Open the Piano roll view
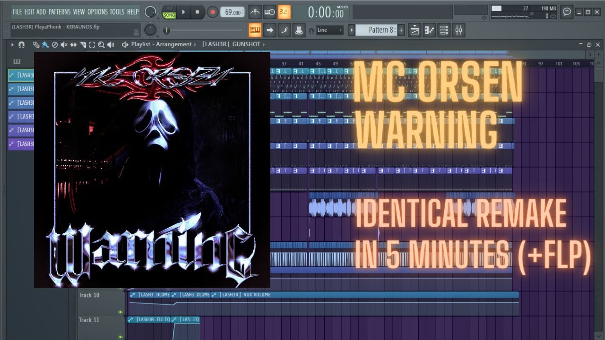Screen dimensions: 605x340 point(429,30)
